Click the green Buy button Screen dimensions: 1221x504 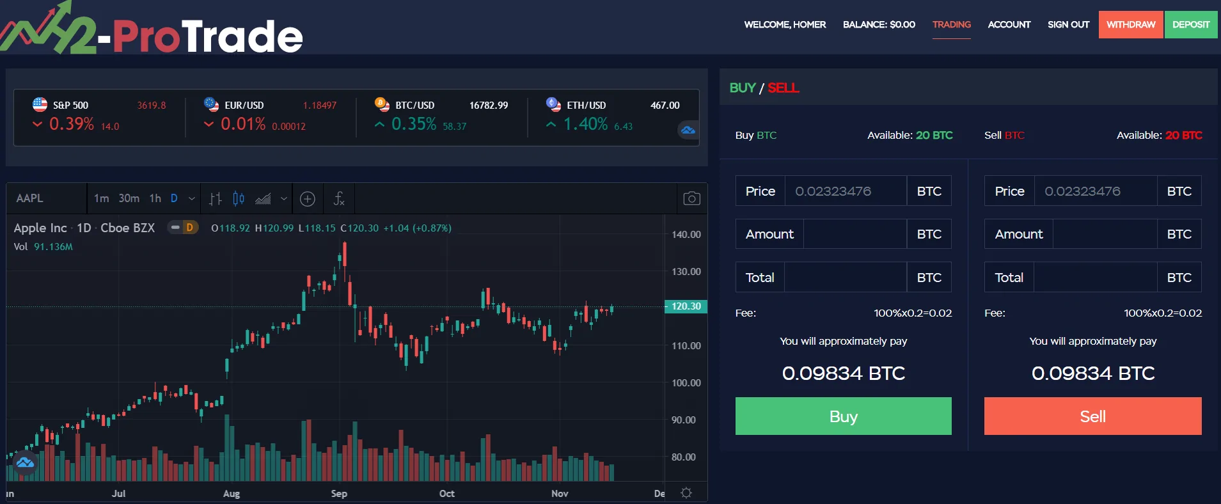pos(843,416)
